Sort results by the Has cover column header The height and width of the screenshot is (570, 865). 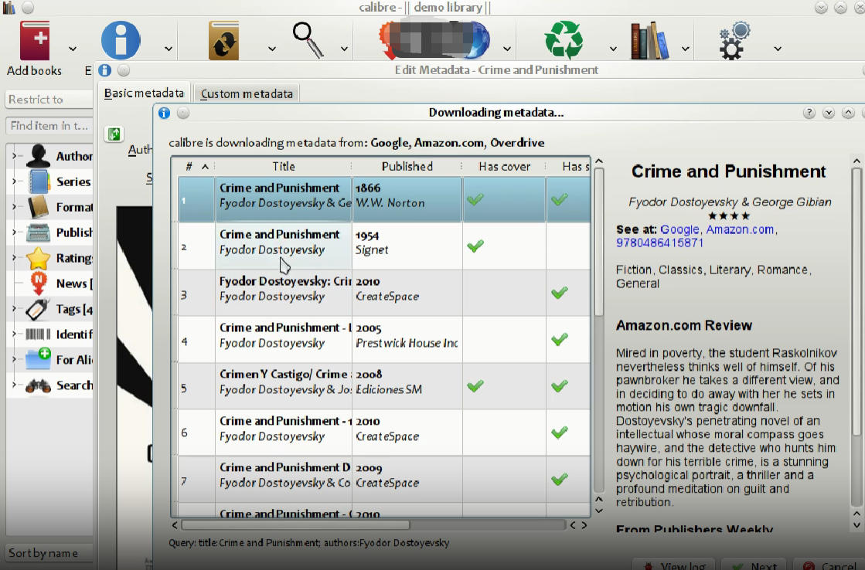(x=504, y=167)
